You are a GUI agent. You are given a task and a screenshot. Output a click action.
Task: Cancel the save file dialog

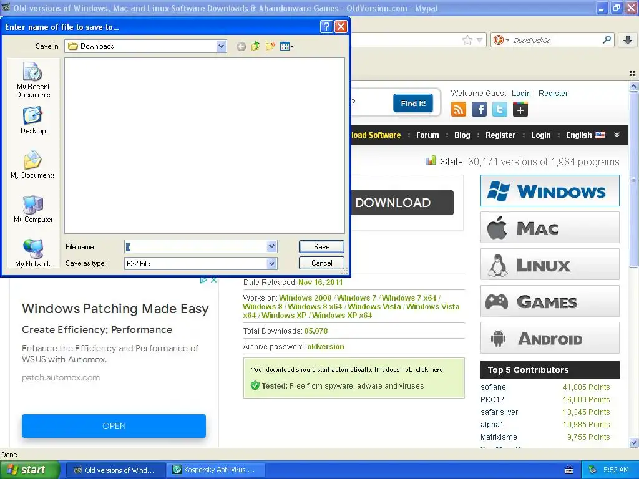[x=321, y=263]
